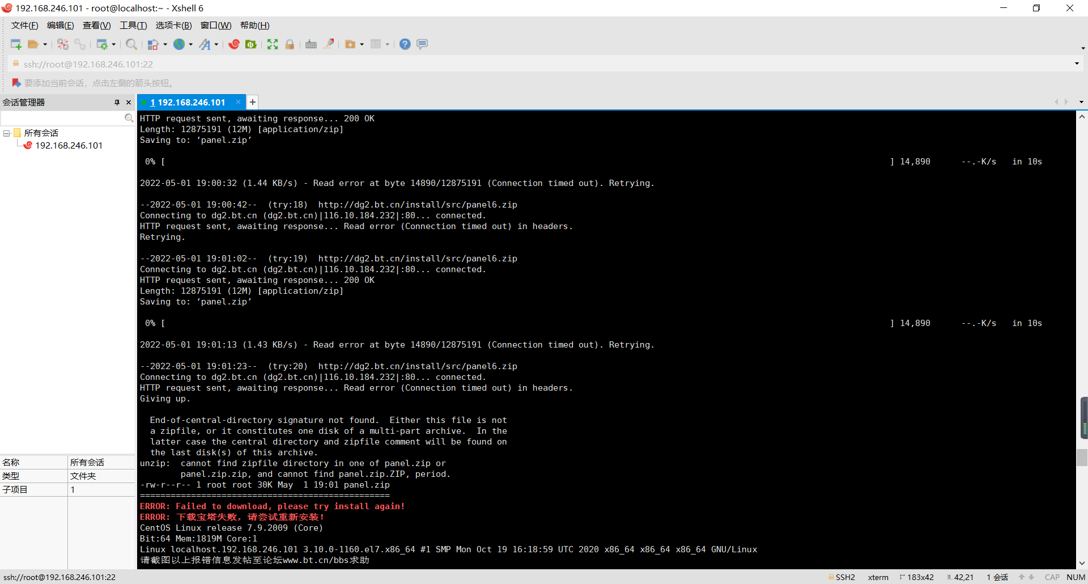The height and width of the screenshot is (584, 1088).
Task: Select the 所有会话 folder
Action: pyautogui.click(x=41, y=133)
